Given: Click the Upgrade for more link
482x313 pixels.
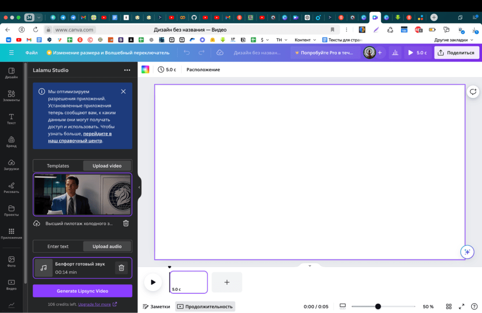Looking at the screenshot, I should [95, 305].
